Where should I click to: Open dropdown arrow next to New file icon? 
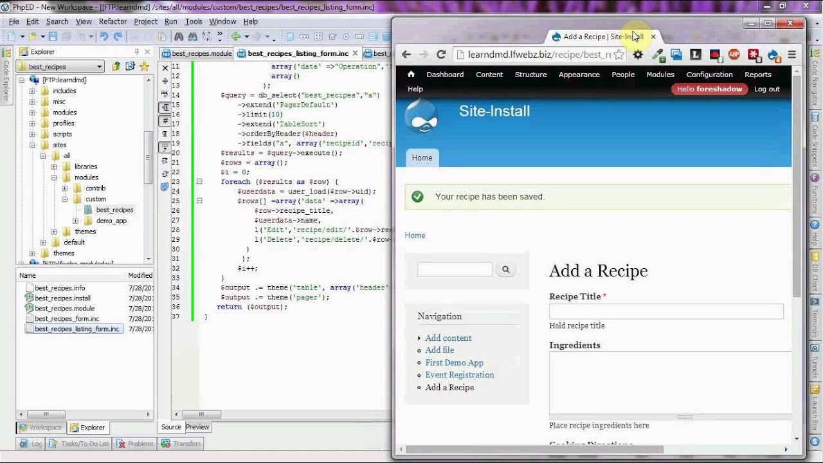[22, 37]
